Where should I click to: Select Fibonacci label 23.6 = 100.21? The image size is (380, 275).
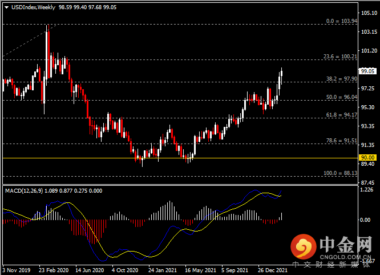[340, 57]
